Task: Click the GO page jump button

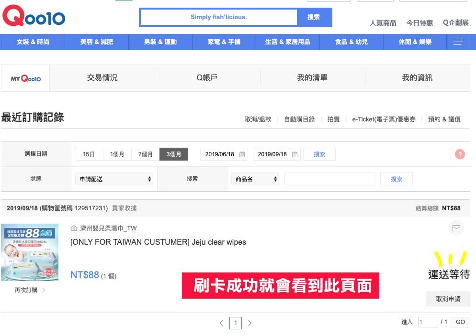Action: [x=461, y=322]
